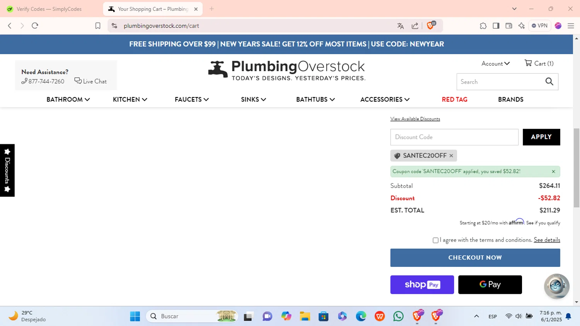The width and height of the screenshot is (580, 326).
Task: Click the Discount Code input field
Action: (x=454, y=137)
